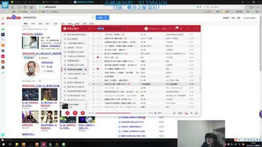The width and height of the screenshot is (262, 147).
Task: Like the now-playing song beside album art
Action: point(86,104)
